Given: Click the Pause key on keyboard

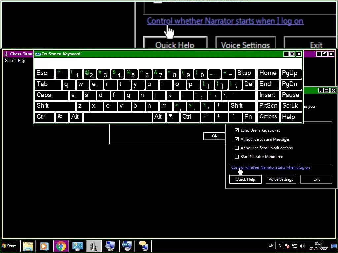Looking at the screenshot, I should click(x=291, y=95).
